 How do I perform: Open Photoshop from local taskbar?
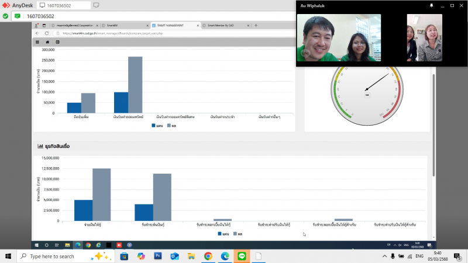(x=157, y=256)
